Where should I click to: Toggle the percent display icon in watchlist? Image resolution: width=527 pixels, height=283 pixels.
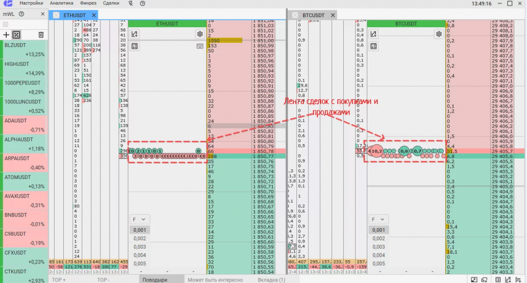pos(16,34)
